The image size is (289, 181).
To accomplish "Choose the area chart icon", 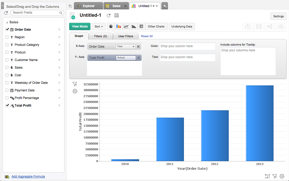I will 134,26.
